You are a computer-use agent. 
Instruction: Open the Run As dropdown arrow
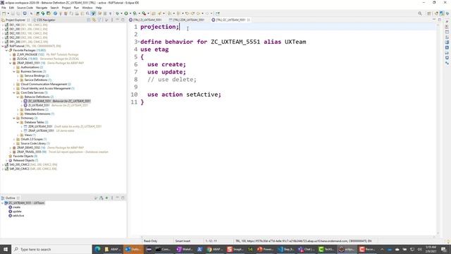click(x=130, y=13)
